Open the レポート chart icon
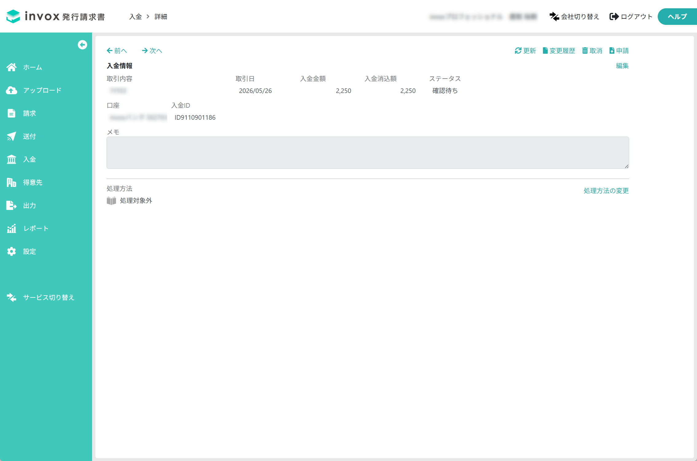697x461 pixels. click(11, 228)
